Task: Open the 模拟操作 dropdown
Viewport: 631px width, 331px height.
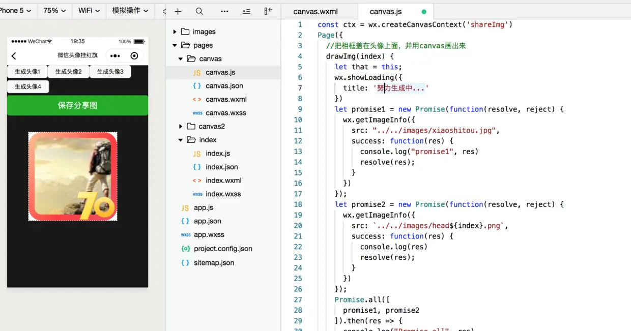Action: (130, 10)
